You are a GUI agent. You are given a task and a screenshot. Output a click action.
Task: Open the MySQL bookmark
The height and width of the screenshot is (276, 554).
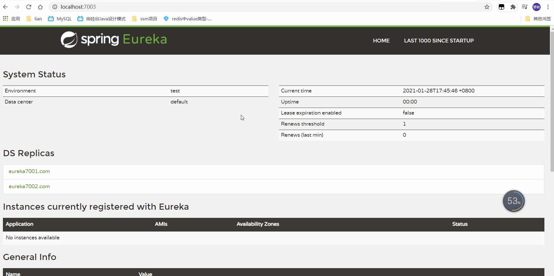(x=60, y=19)
